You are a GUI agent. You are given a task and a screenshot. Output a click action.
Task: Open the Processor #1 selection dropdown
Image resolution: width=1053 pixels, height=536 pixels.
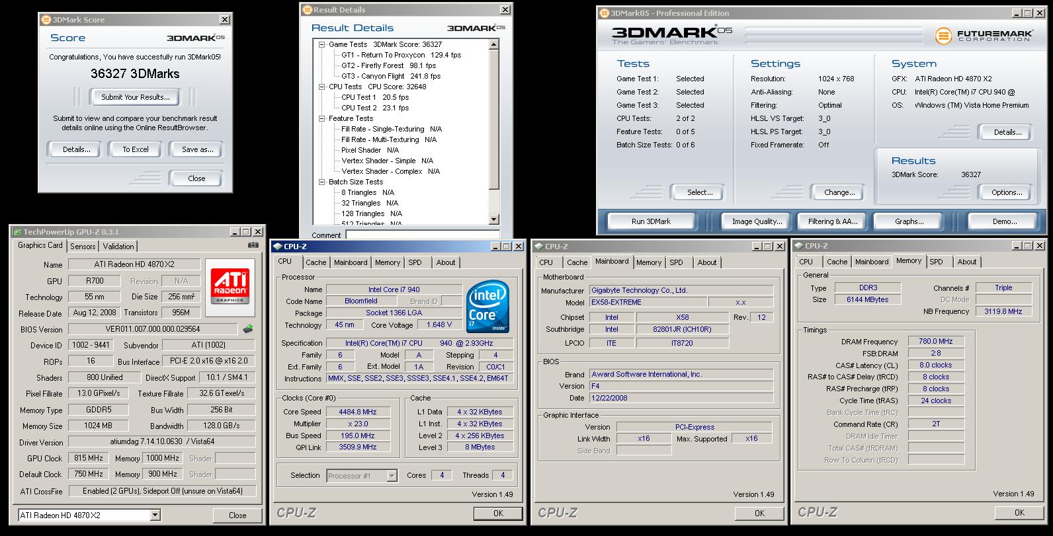click(392, 475)
